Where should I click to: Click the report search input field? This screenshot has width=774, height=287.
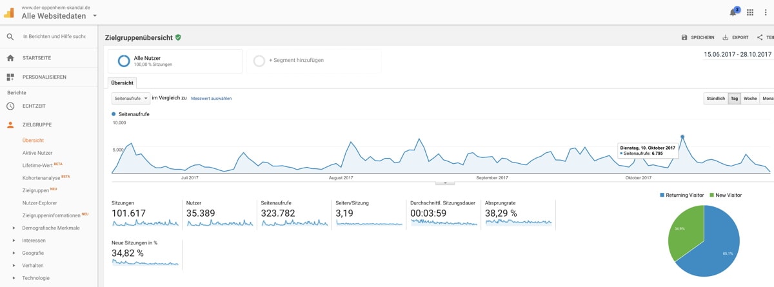[54, 37]
